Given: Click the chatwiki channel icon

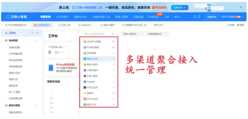Looking at the screenshot, I should [85, 82].
